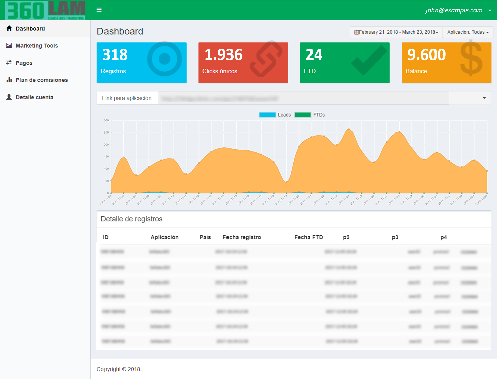Select the 318 Registros card
The image size is (497, 379).
click(x=141, y=63)
